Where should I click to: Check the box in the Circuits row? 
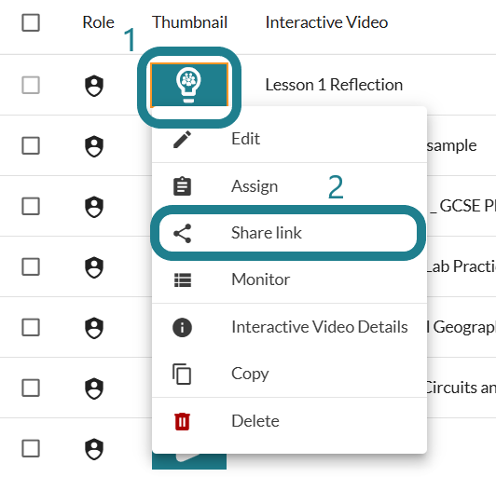[31, 388]
